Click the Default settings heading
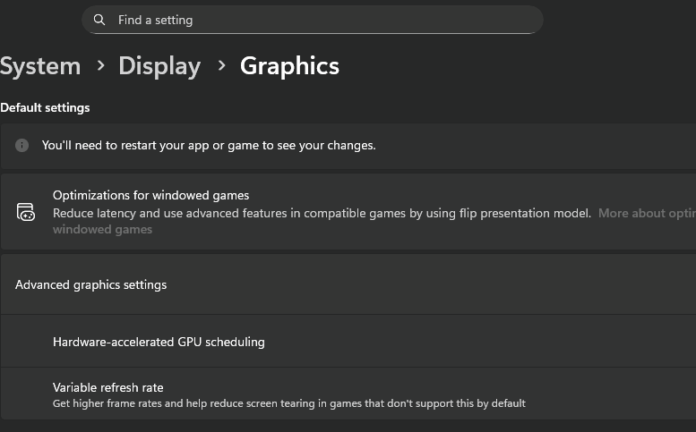Image resolution: width=696 pixels, height=432 pixels. 45,107
